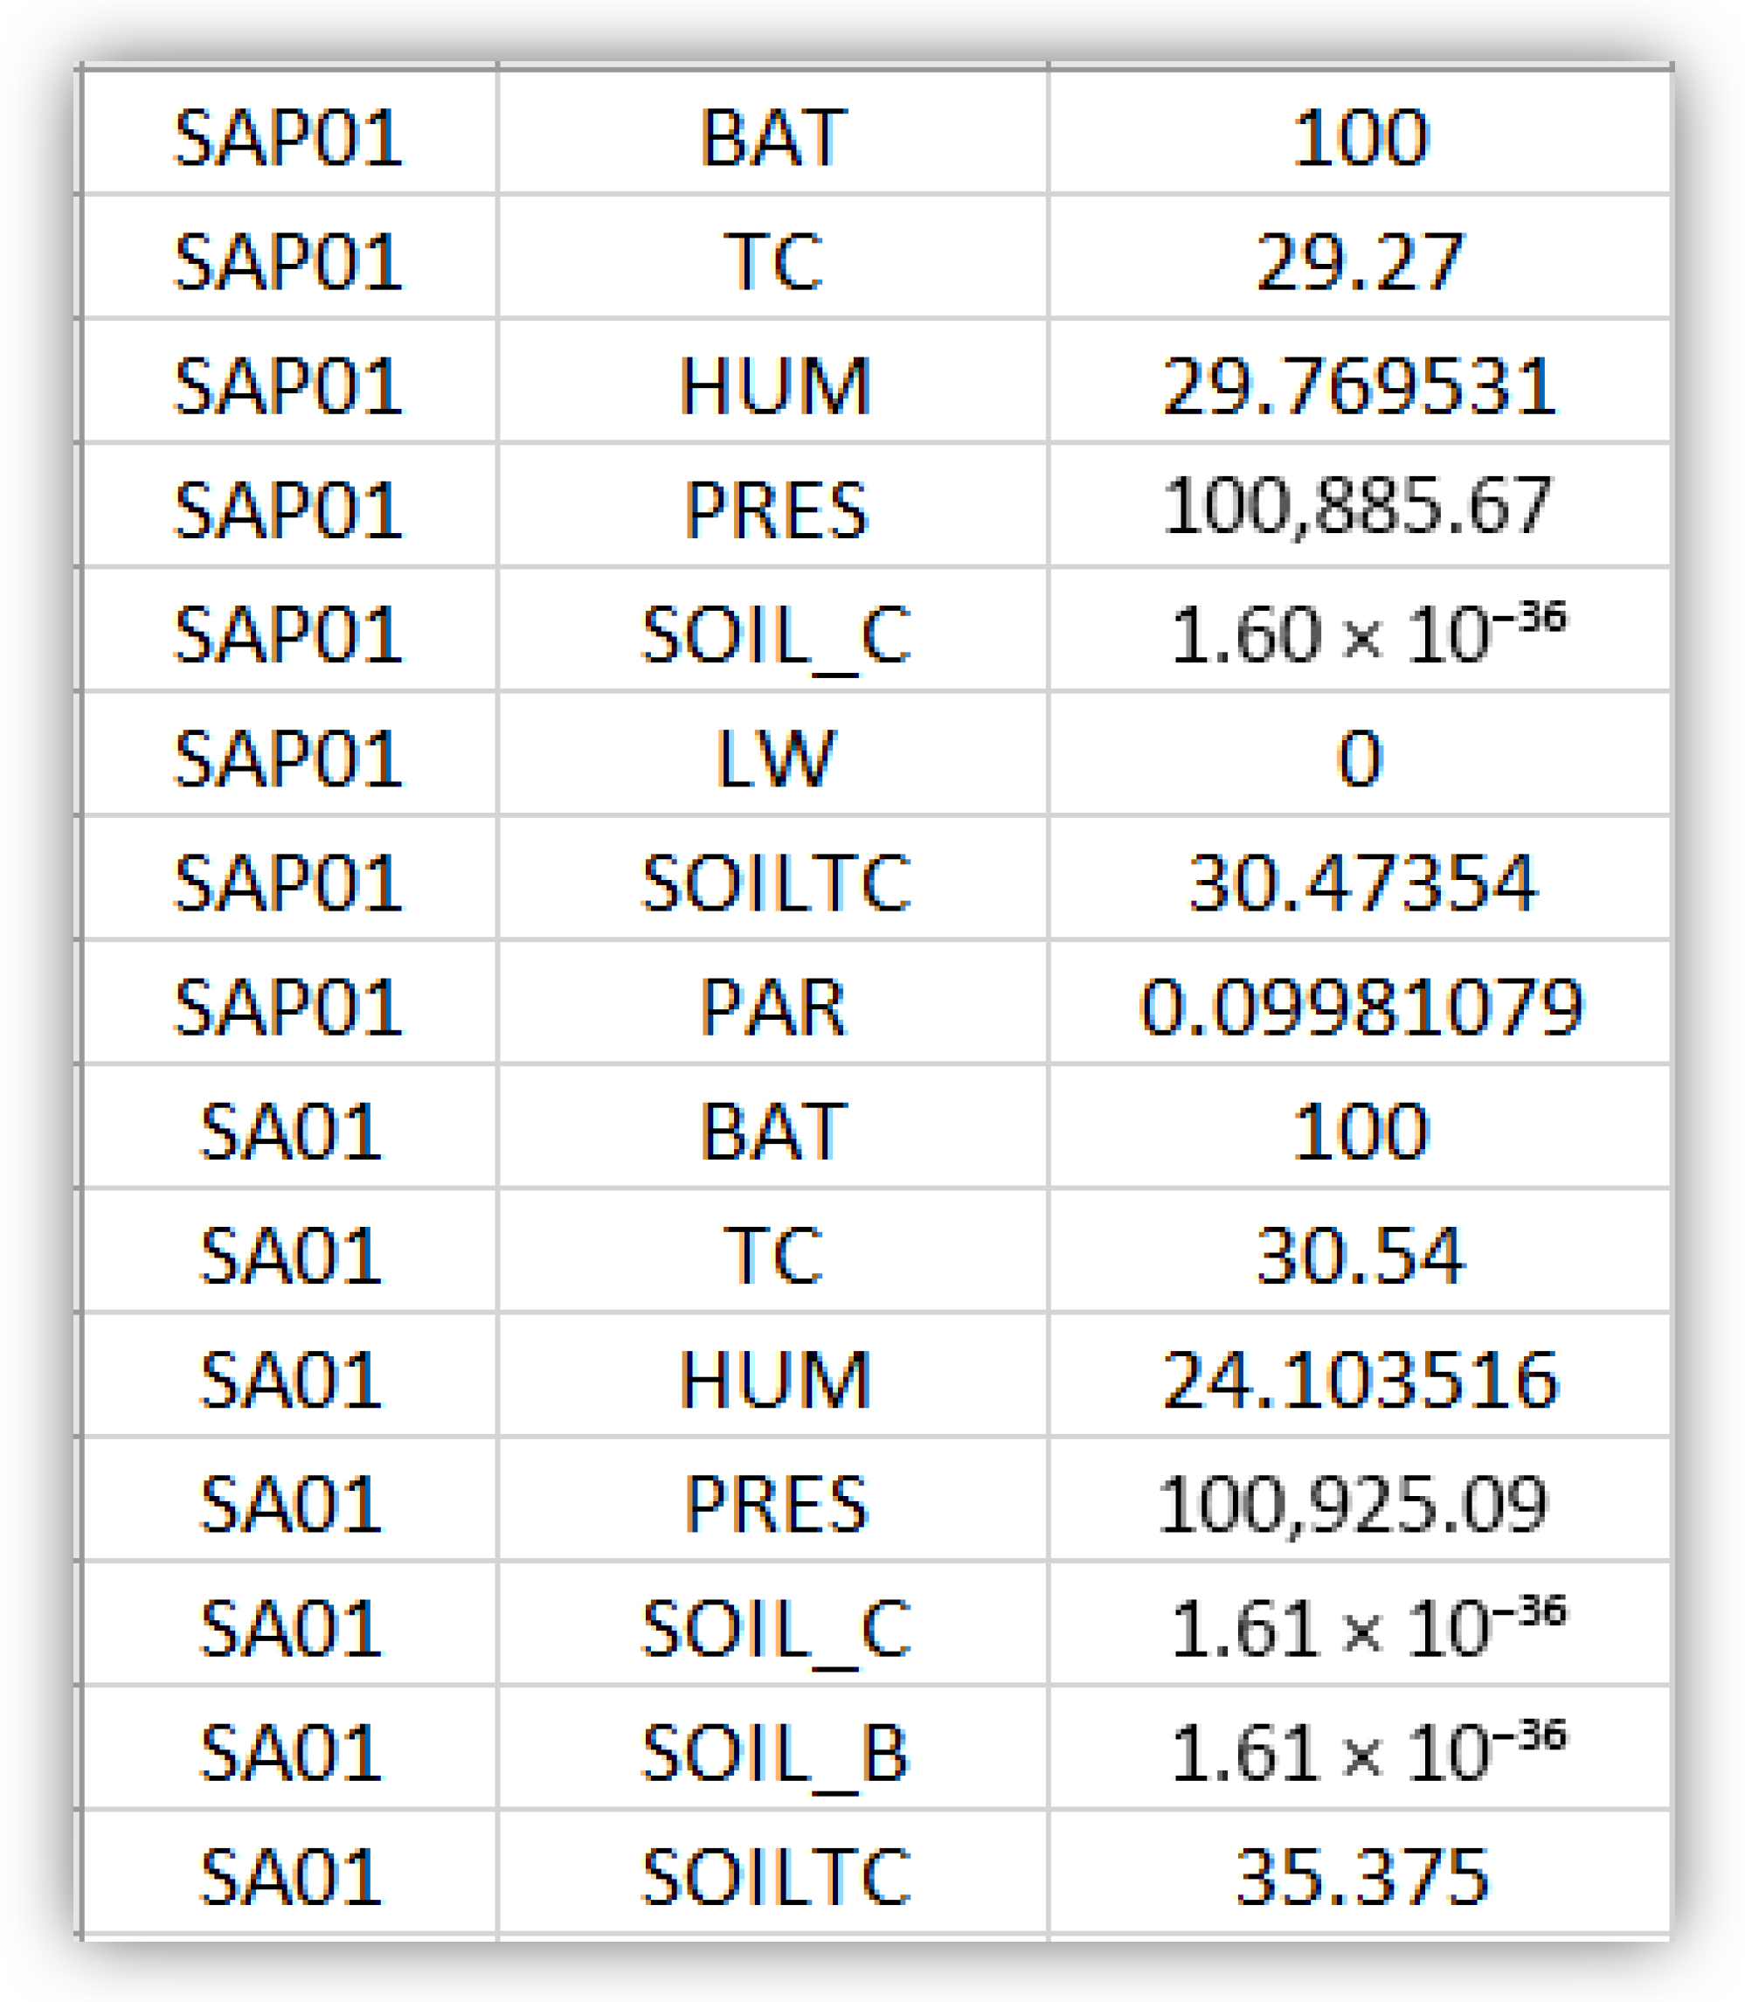Image resolution: width=1745 pixels, height=2002 pixels.
Task: Select the 0.09981079 PAR value cell
Action: pyautogui.click(x=1360, y=1006)
